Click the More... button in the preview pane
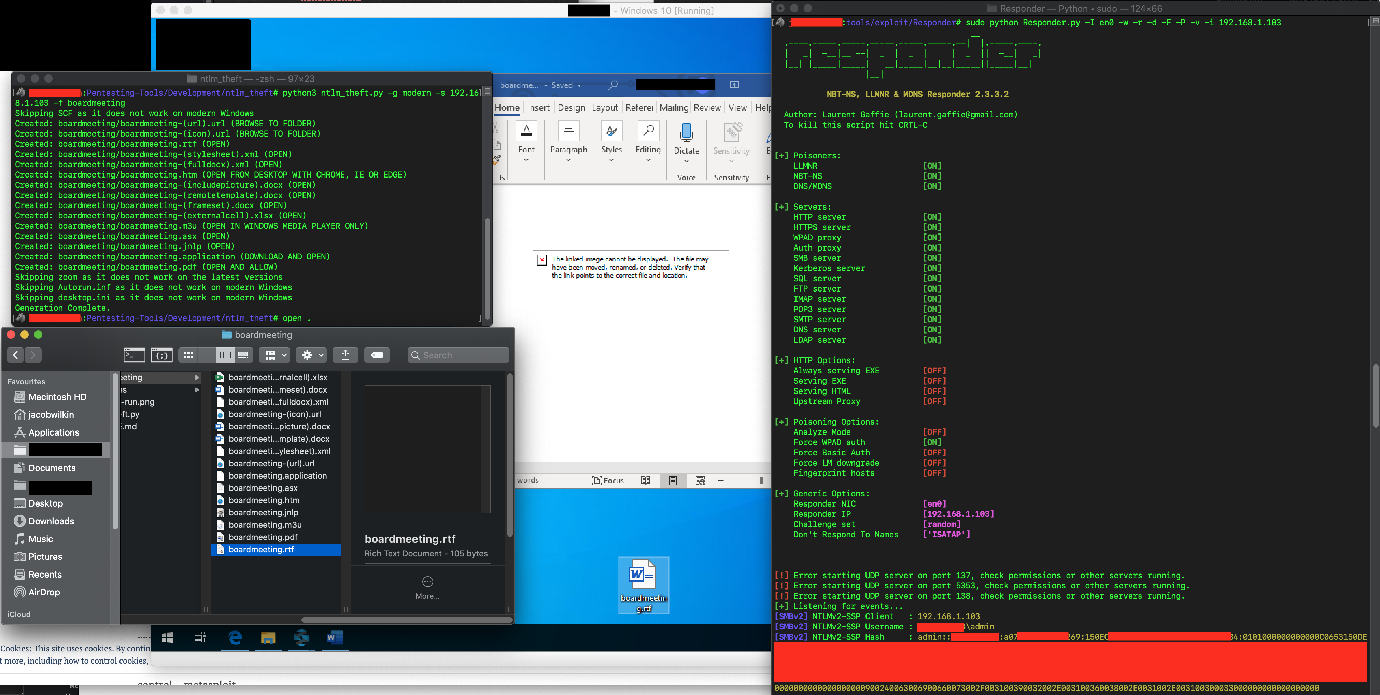The image size is (1380, 695). [427, 587]
